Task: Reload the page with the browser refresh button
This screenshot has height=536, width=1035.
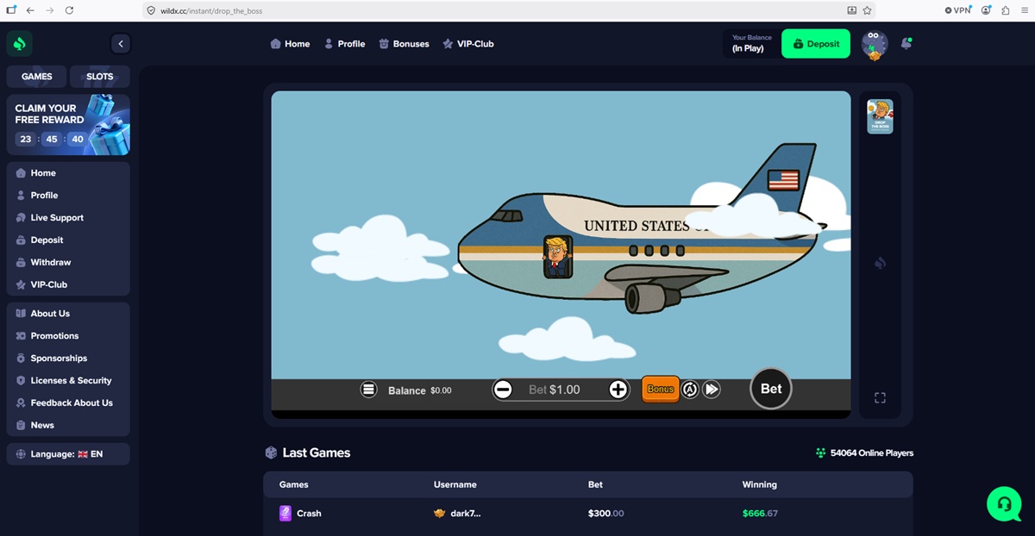Action: click(69, 10)
